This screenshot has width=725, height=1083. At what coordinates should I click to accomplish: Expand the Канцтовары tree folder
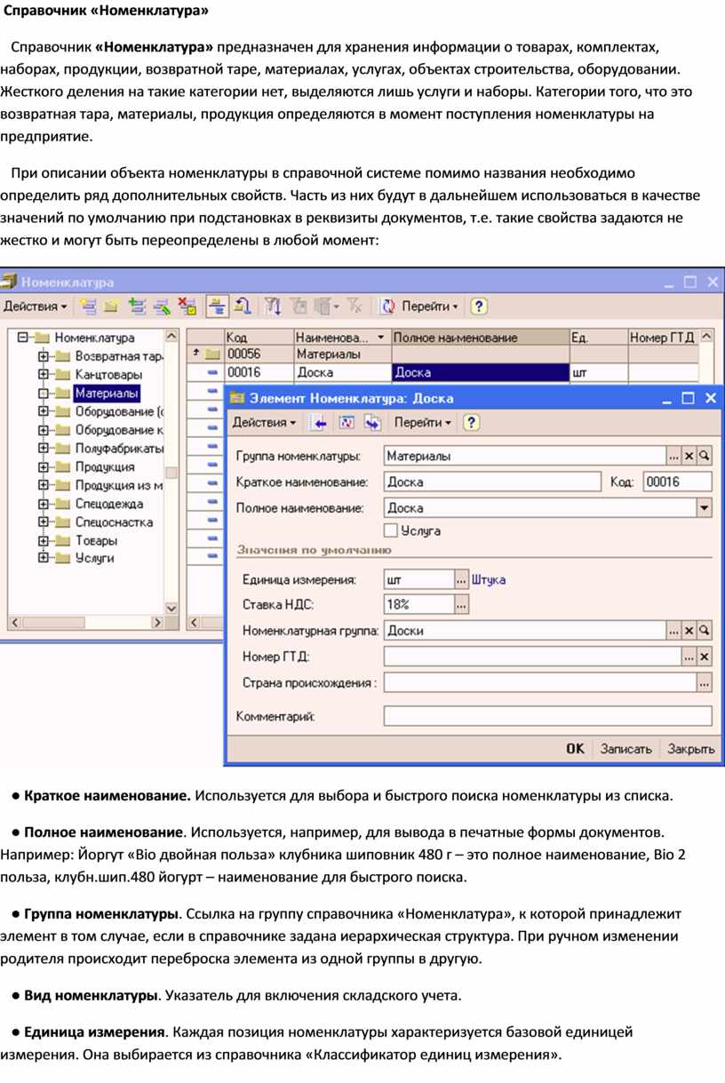44,375
